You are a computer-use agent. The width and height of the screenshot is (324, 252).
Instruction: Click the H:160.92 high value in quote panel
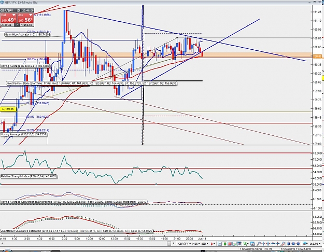pyautogui.click(x=26, y=25)
